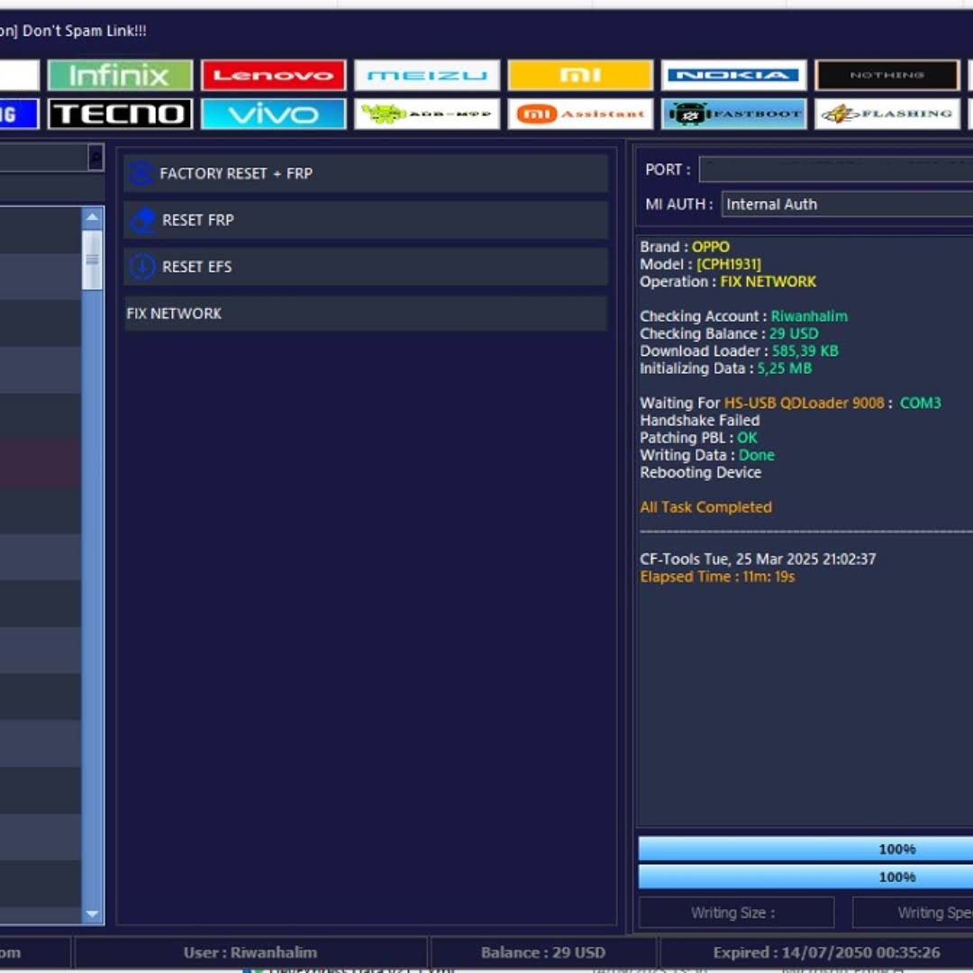Click the 'Elapsed Time : 11m: 19s' line
Image resolution: width=973 pixels, height=973 pixels.
(x=717, y=577)
